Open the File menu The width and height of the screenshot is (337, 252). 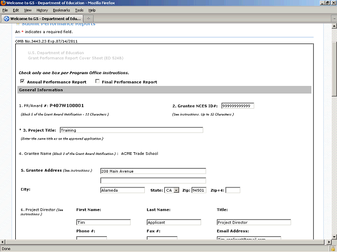(5, 10)
